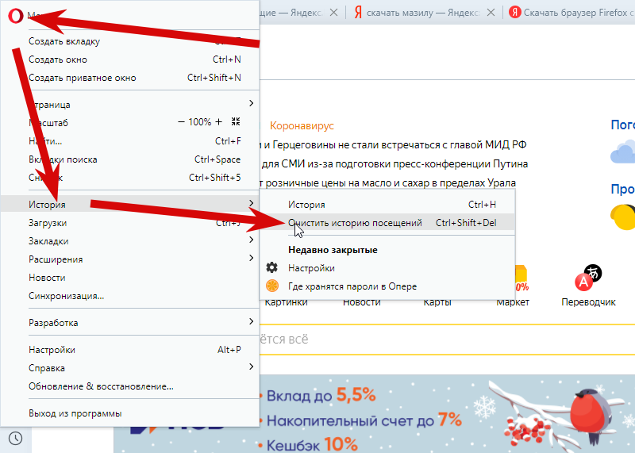Open Настройки in recently closed list
Viewport: 635px width, 453px height.
[387, 268]
